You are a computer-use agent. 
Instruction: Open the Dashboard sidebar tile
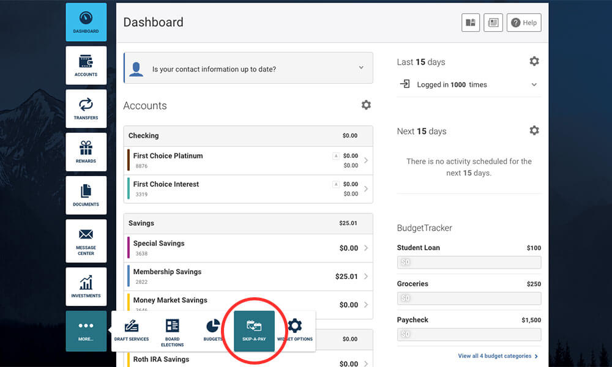coord(86,22)
